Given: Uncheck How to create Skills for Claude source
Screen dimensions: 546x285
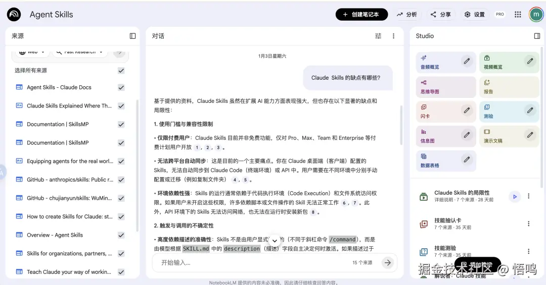Looking at the screenshot, I should (x=121, y=216).
